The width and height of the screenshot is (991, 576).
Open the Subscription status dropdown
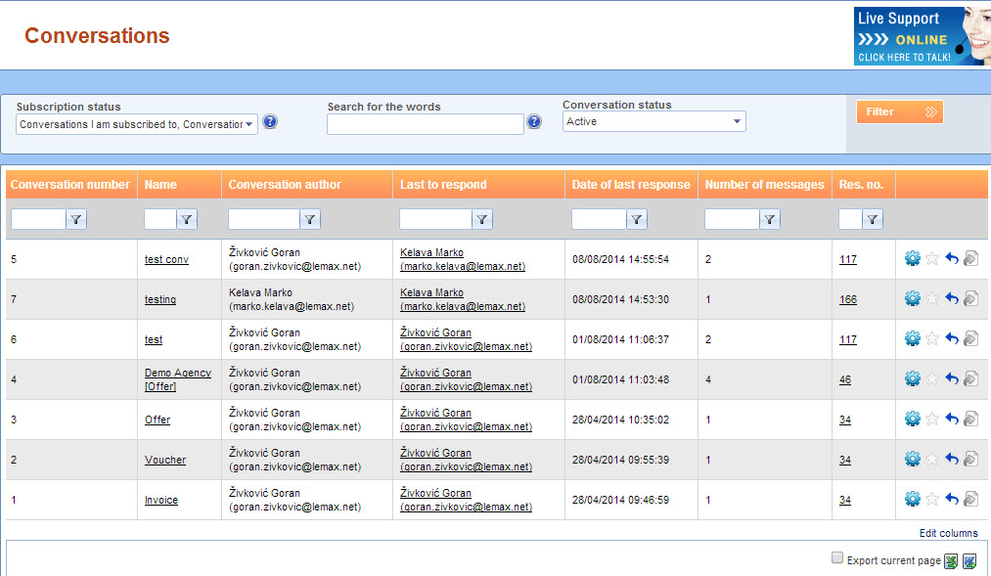[x=137, y=124]
